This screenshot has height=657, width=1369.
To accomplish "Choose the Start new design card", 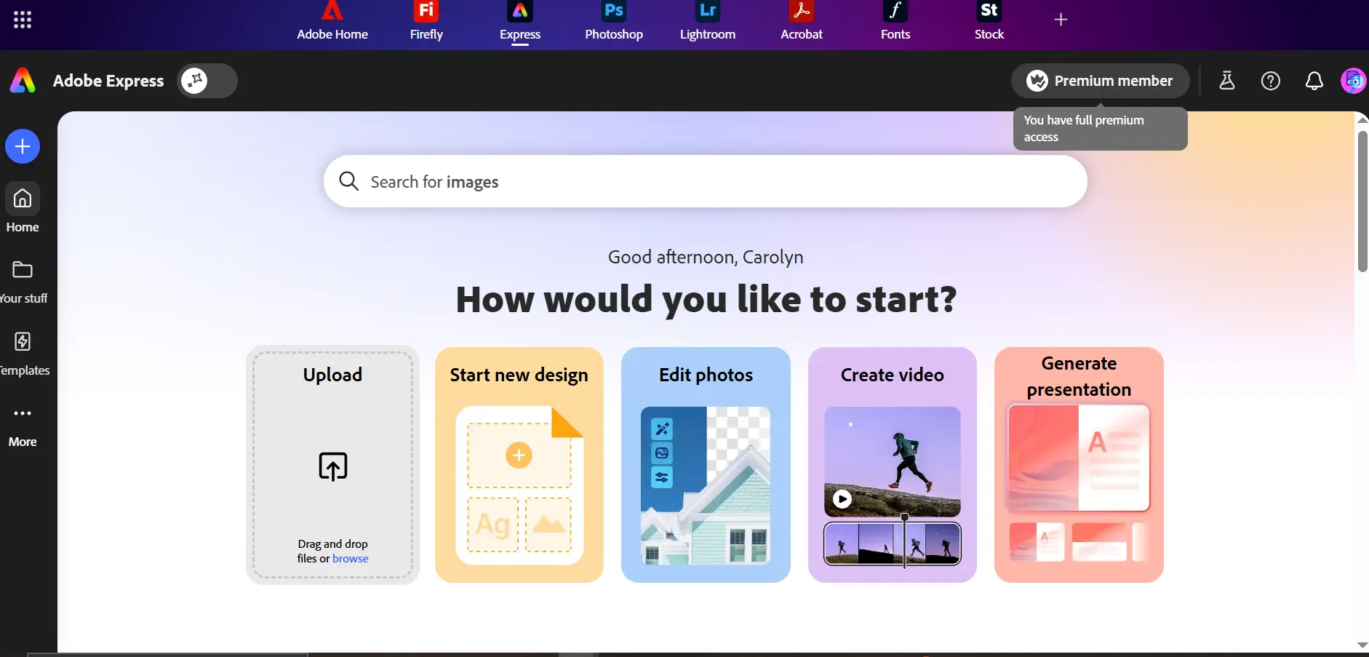I will pyautogui.click(x=519, y=465).
